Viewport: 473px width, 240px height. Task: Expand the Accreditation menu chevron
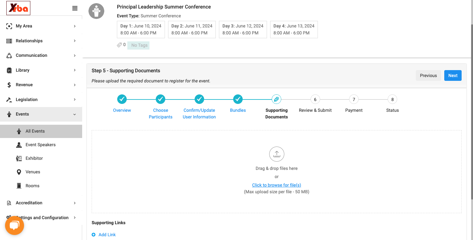(x=75, y=203)
